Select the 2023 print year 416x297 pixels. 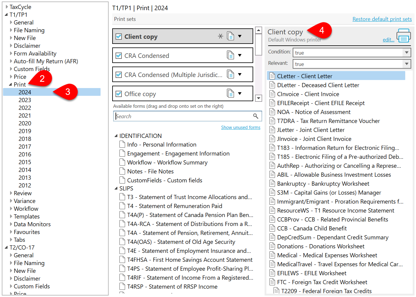point(25,100)
